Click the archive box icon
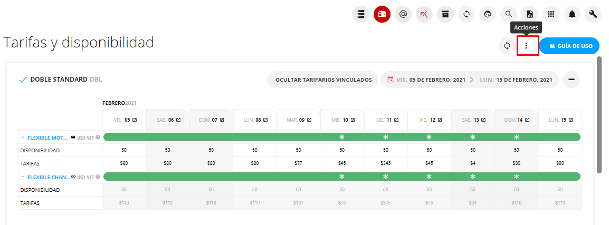The width and height of the screenshot is (609, 225). point(445,14)
